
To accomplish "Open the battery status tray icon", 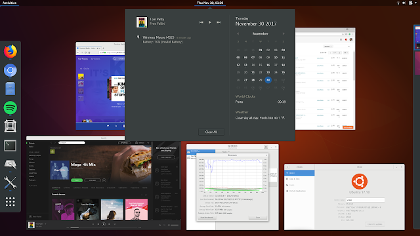I will 410,3.
